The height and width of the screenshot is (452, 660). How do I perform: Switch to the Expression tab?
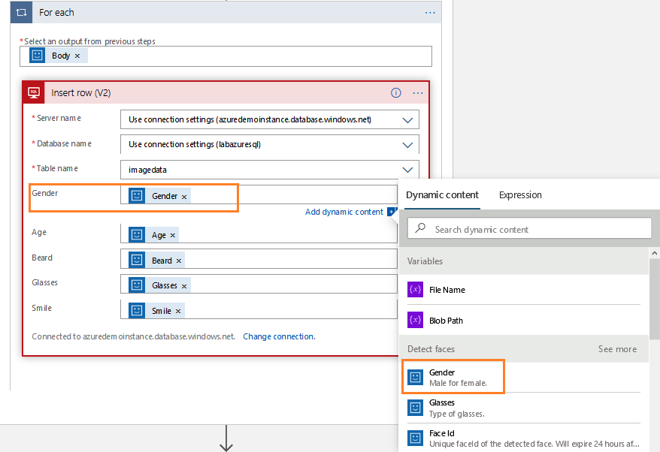[520, 195]
